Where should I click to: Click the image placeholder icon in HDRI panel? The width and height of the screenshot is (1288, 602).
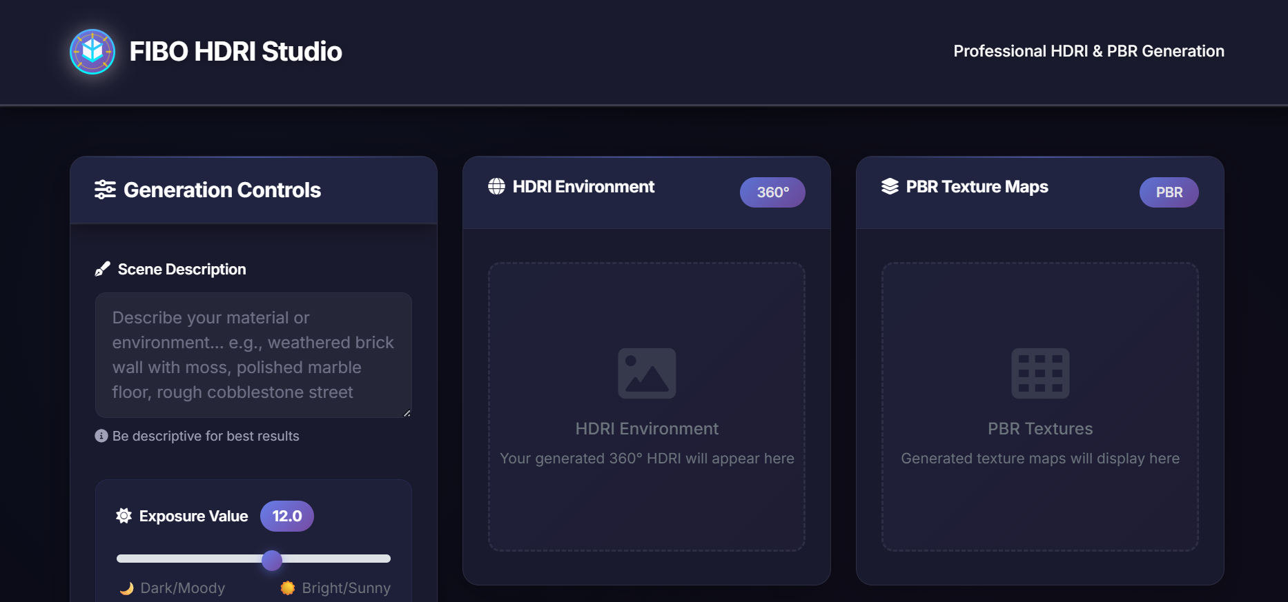click(647, 373)
